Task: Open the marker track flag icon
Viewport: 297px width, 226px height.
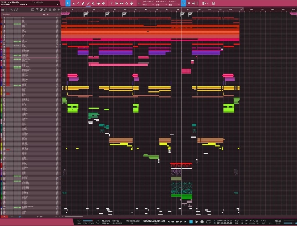Action: [37, 10]
